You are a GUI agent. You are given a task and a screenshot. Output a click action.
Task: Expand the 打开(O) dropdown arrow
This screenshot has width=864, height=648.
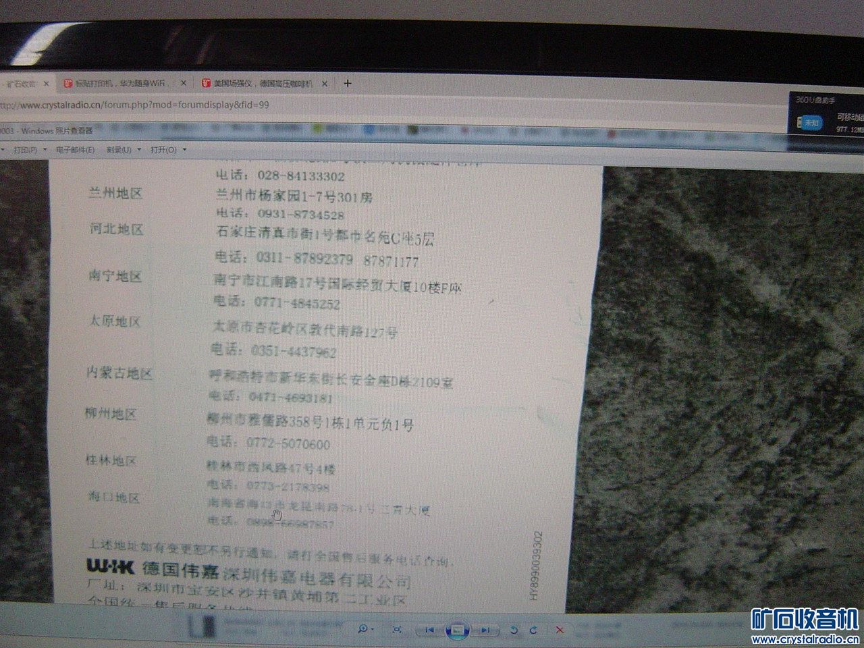[184, 150]
